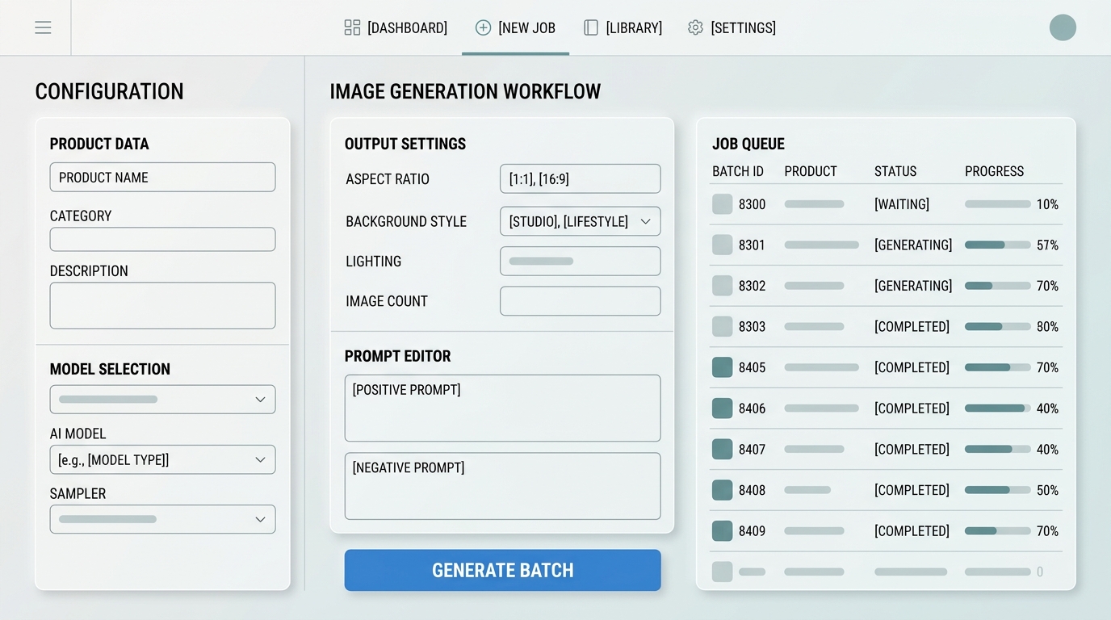Open the Settings tab

[x=732, y=27]
